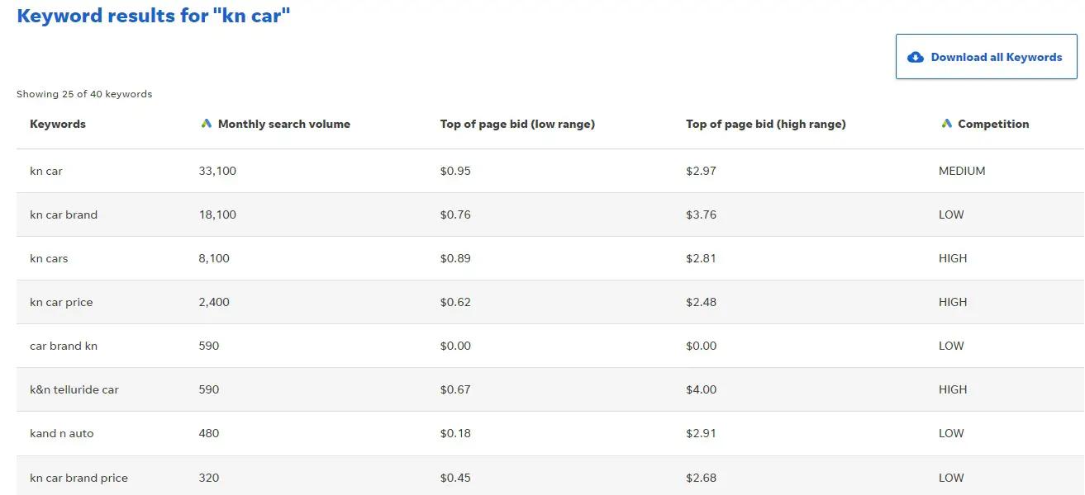Click the $0.76 low range bid
Image resolution: width=1085 pixels, height=495 pixels.
[455, 214]
